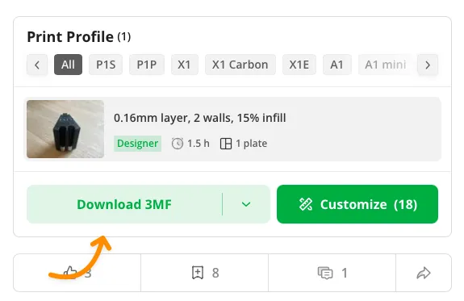Show previous printer filters with left chevron
This screenshot has width=464, height=301.
(x=37, y=65)
